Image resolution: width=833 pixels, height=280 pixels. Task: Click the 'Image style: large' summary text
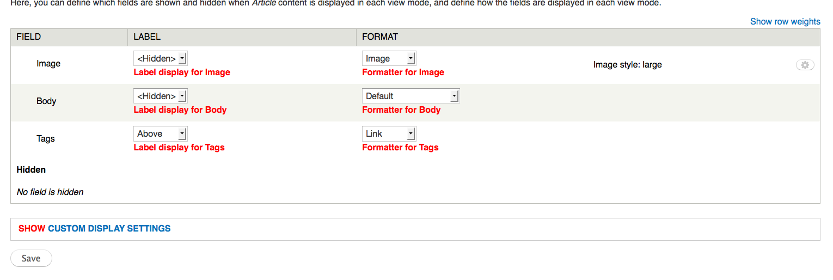click(627, 65)
